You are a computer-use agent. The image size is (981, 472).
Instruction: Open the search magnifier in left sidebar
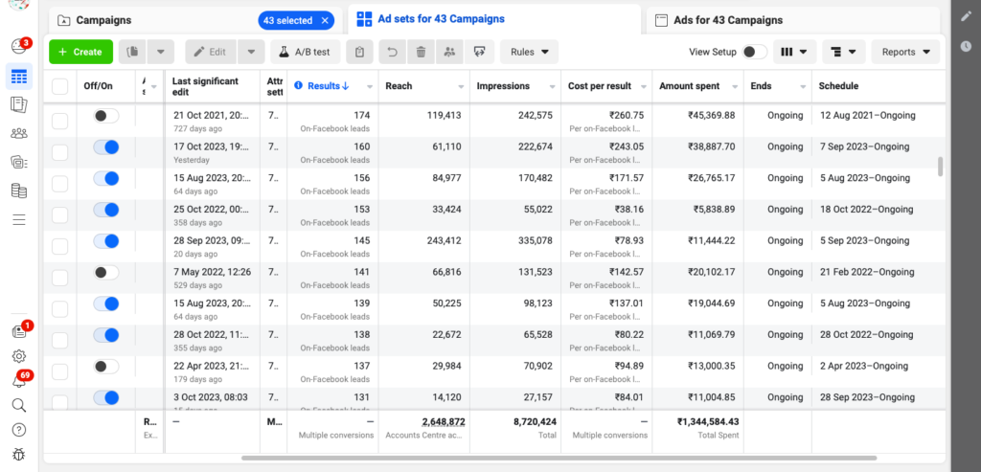click(18, 405)
